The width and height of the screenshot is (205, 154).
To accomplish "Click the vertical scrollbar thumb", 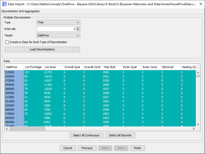I will tap(198, 76).
